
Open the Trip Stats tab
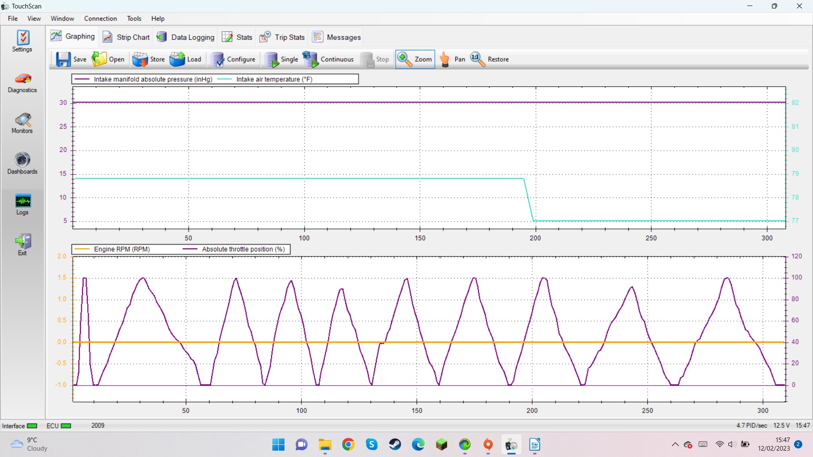coord(282,37)
